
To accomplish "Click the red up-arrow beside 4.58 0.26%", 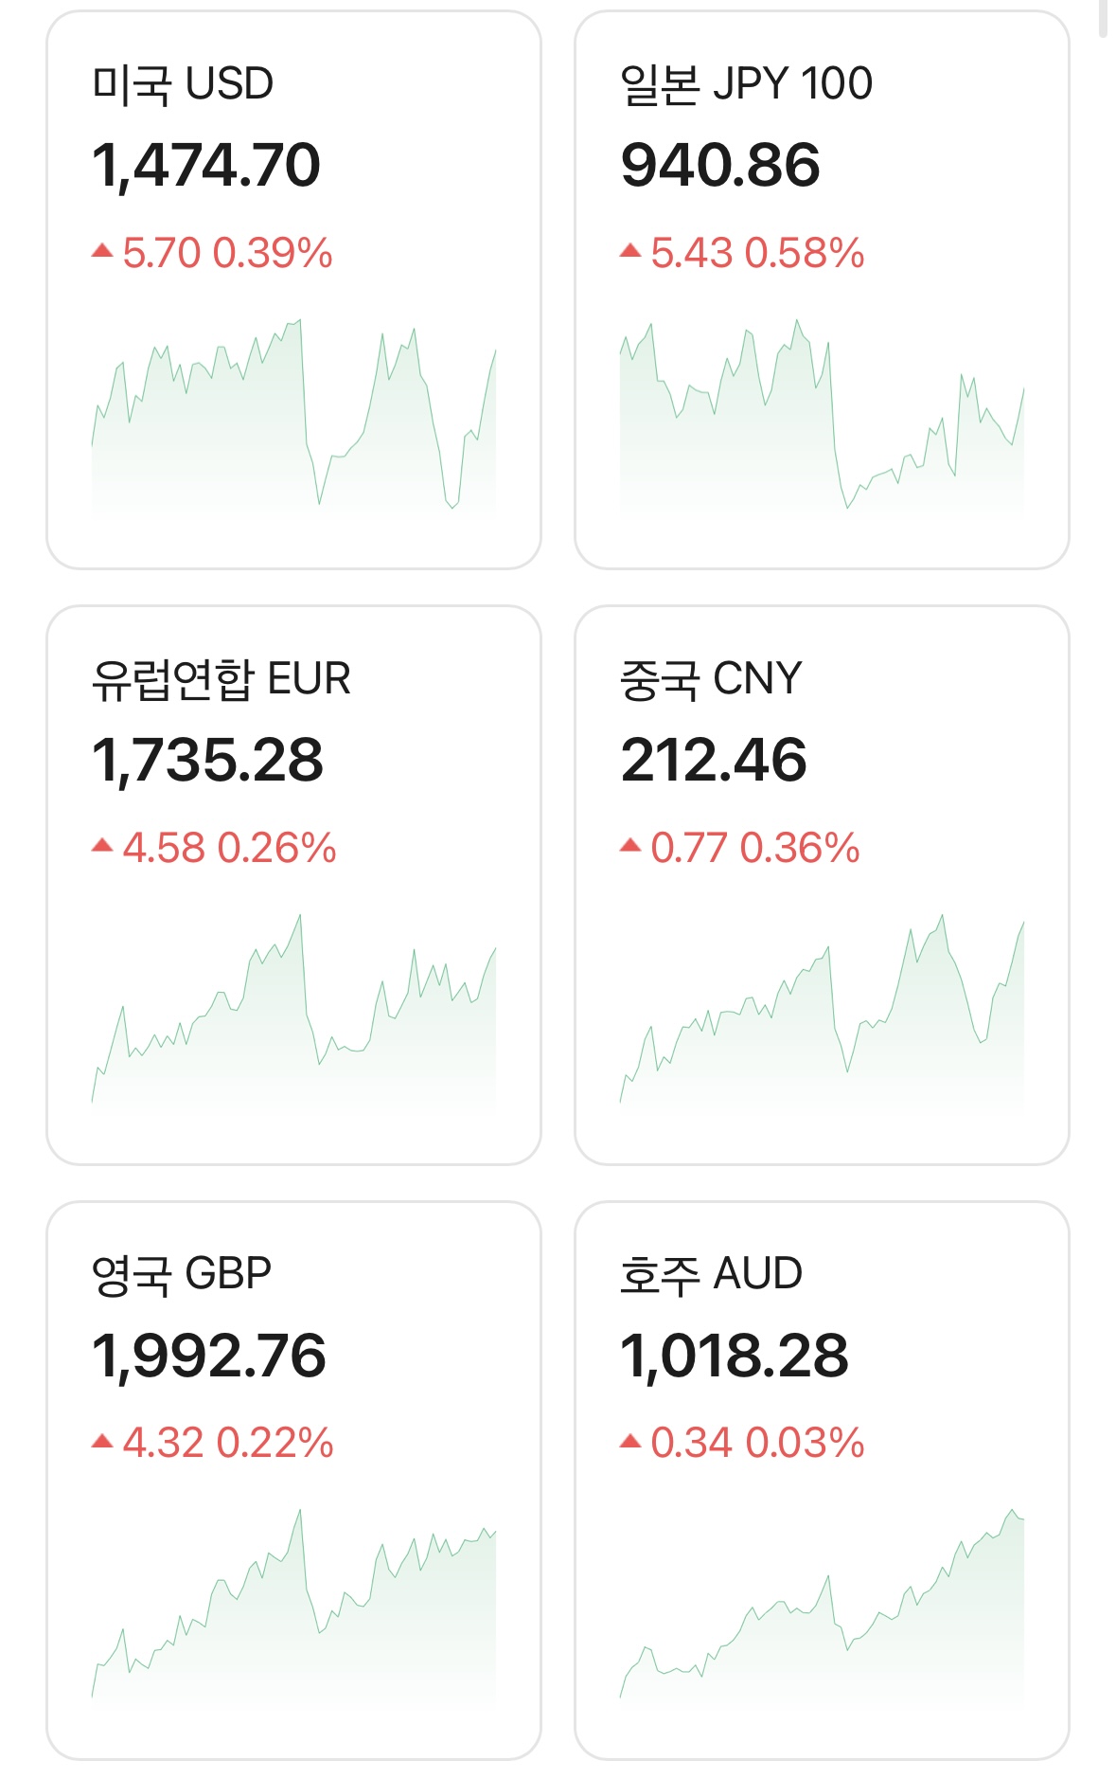I will pos(102,846).
